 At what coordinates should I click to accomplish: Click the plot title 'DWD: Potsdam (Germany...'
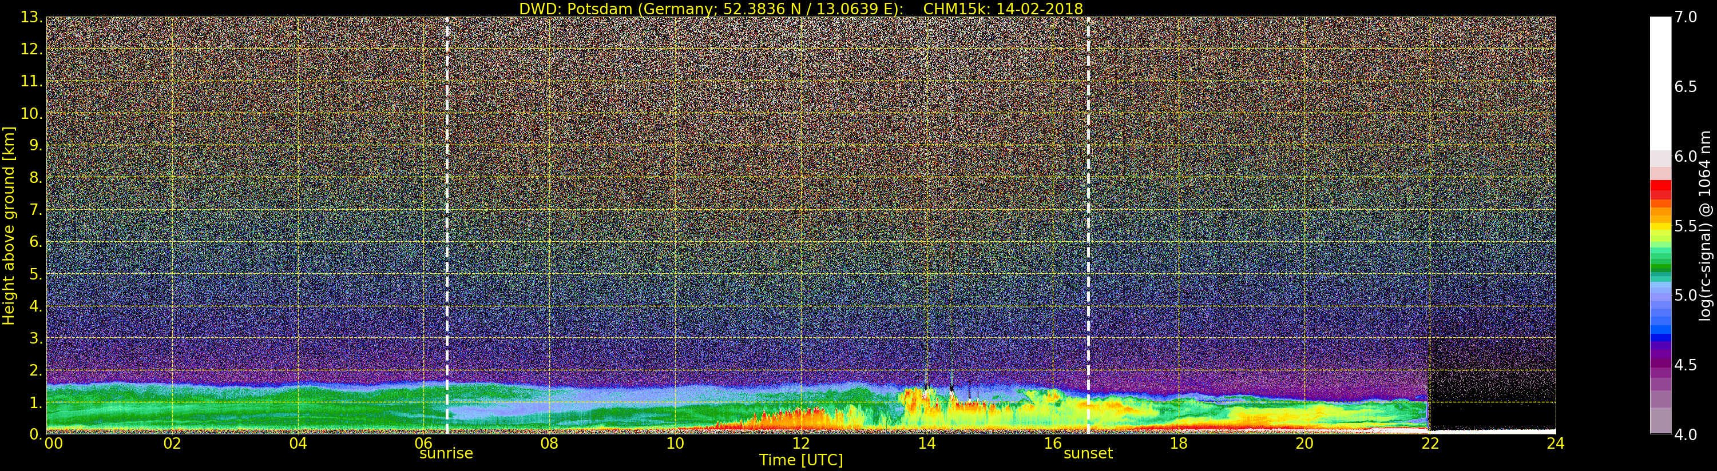[801, 9]
